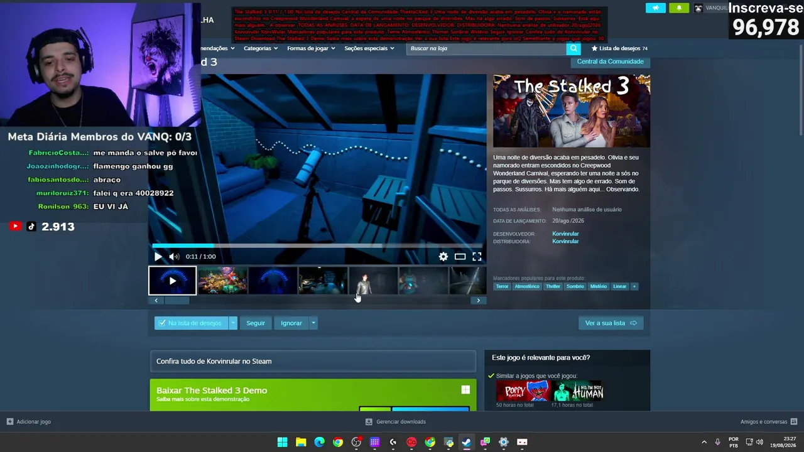This screenshot has height=452, width=804.
Task: Open the 'Seções especiais' menu
Action: [x=369, y=48]
